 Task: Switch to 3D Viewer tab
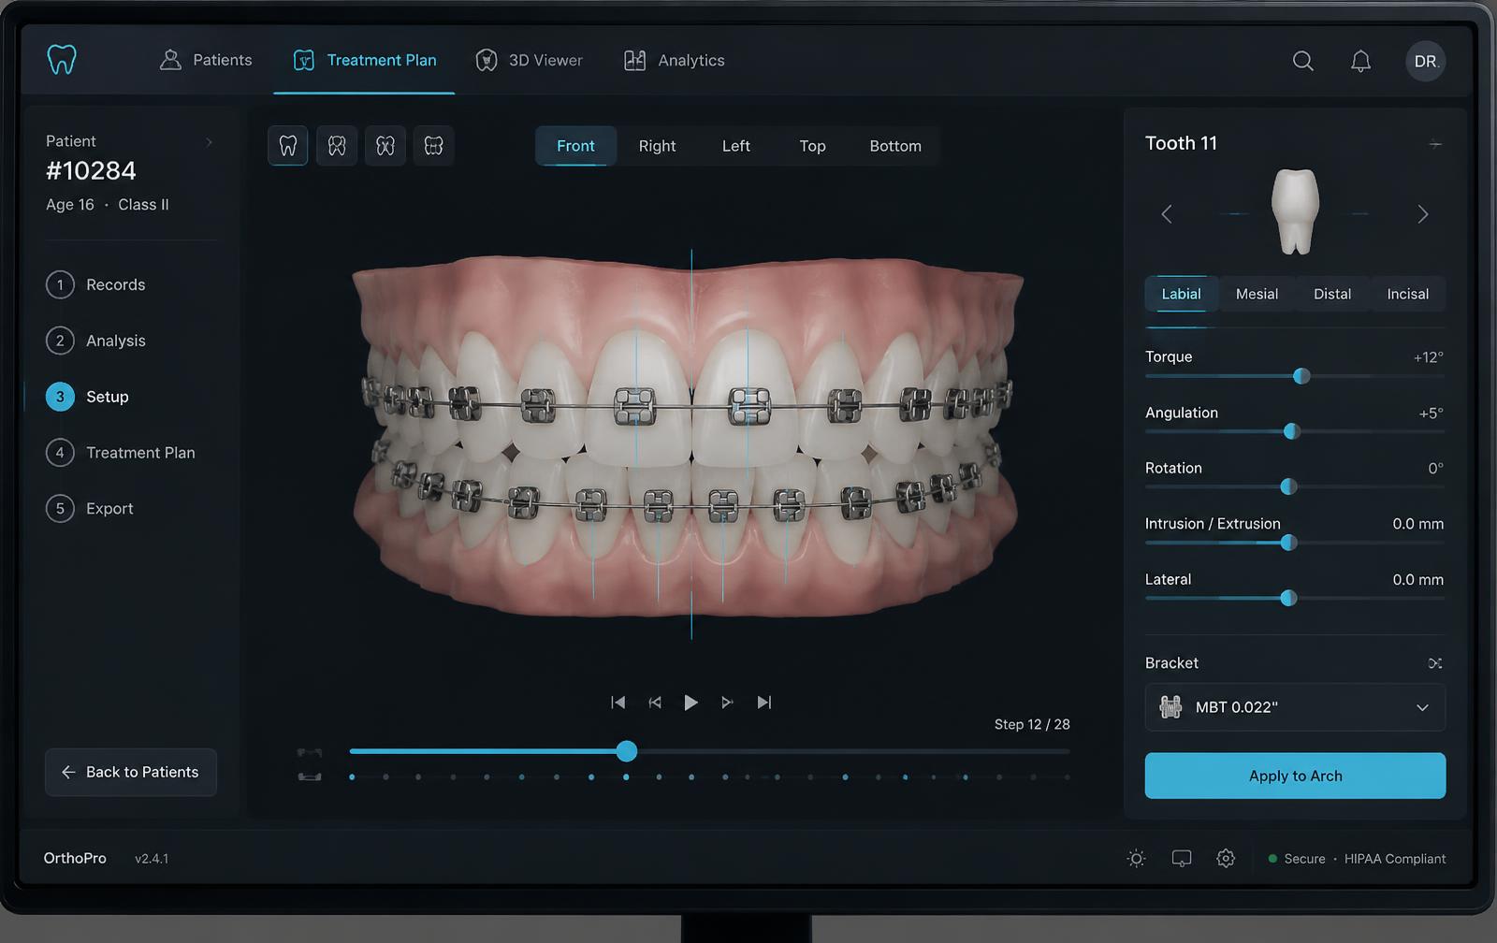tap(529, 60)
